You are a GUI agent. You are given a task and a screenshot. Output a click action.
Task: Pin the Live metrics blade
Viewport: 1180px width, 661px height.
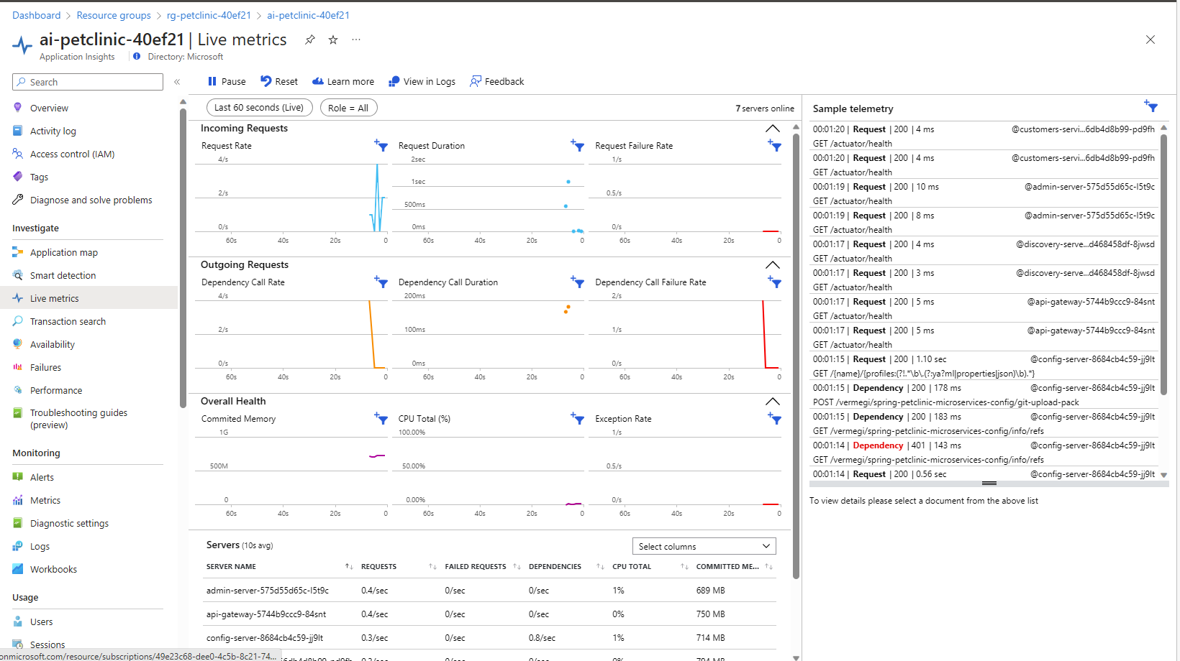point(309,40)
